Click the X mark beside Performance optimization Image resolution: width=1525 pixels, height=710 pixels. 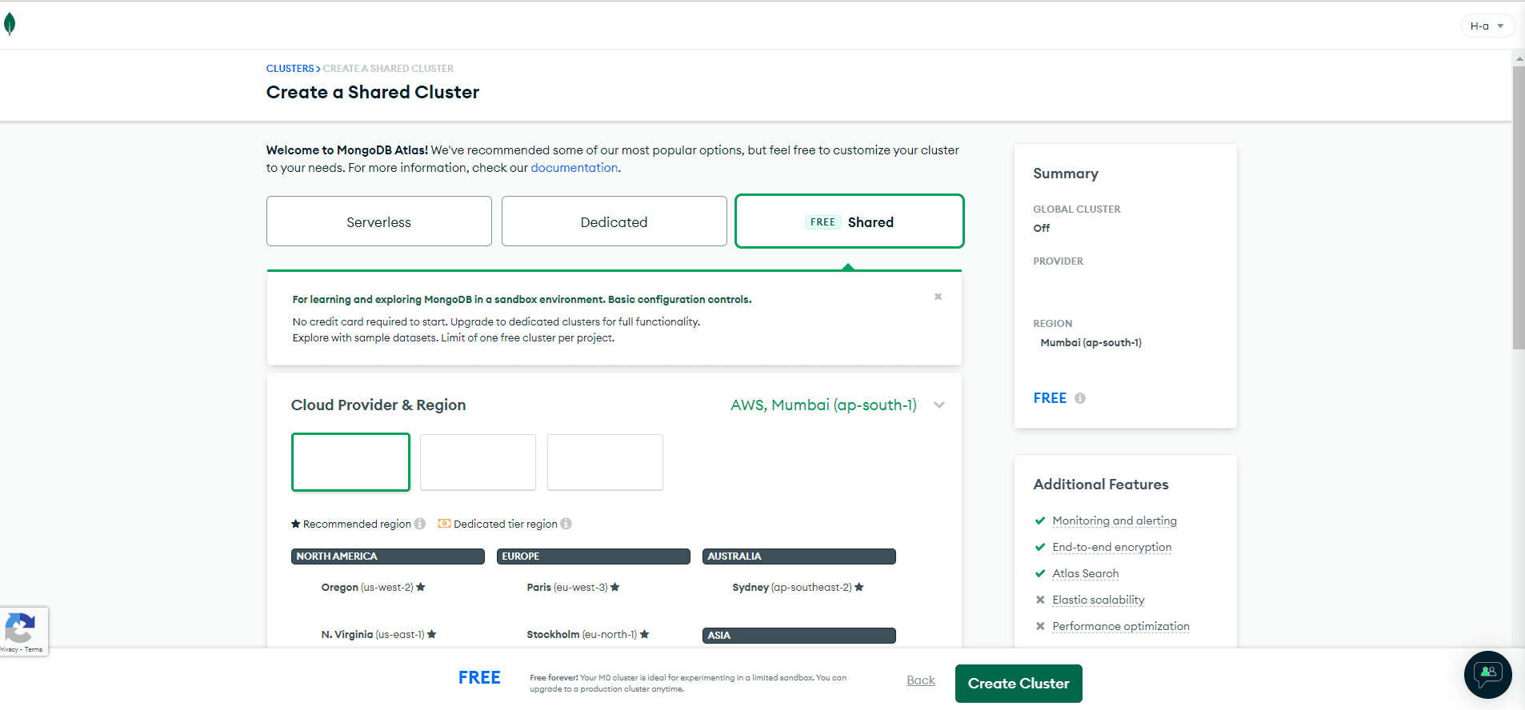(x=1040, y=626)
